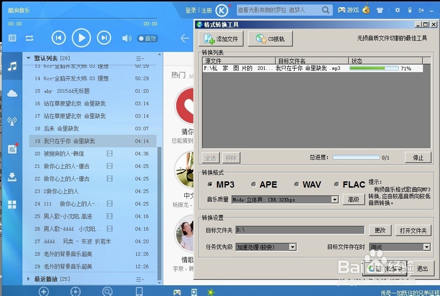This screenshot has height=296, width=440.
Task: Open the lyrics 词 icon
Action: pyautogui.click(x=12, y=38)
